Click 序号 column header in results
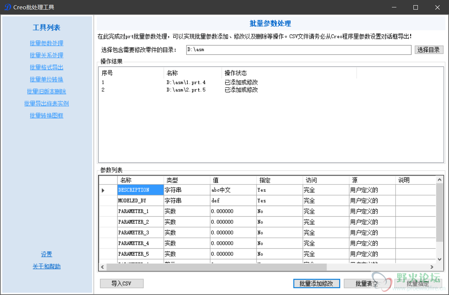This screenshot has width=449, height=295. point(131,73)
